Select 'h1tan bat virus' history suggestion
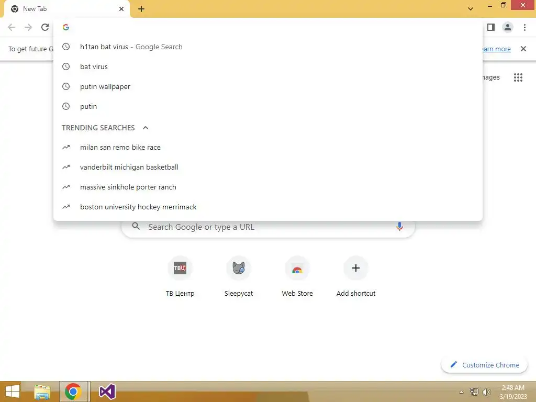The width and height of the screenshot is (536, 402). 268,47
